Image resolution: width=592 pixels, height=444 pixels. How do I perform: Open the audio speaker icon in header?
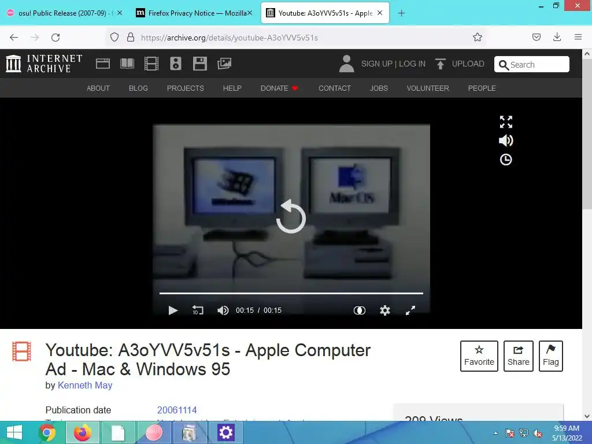tap(176, 64)
